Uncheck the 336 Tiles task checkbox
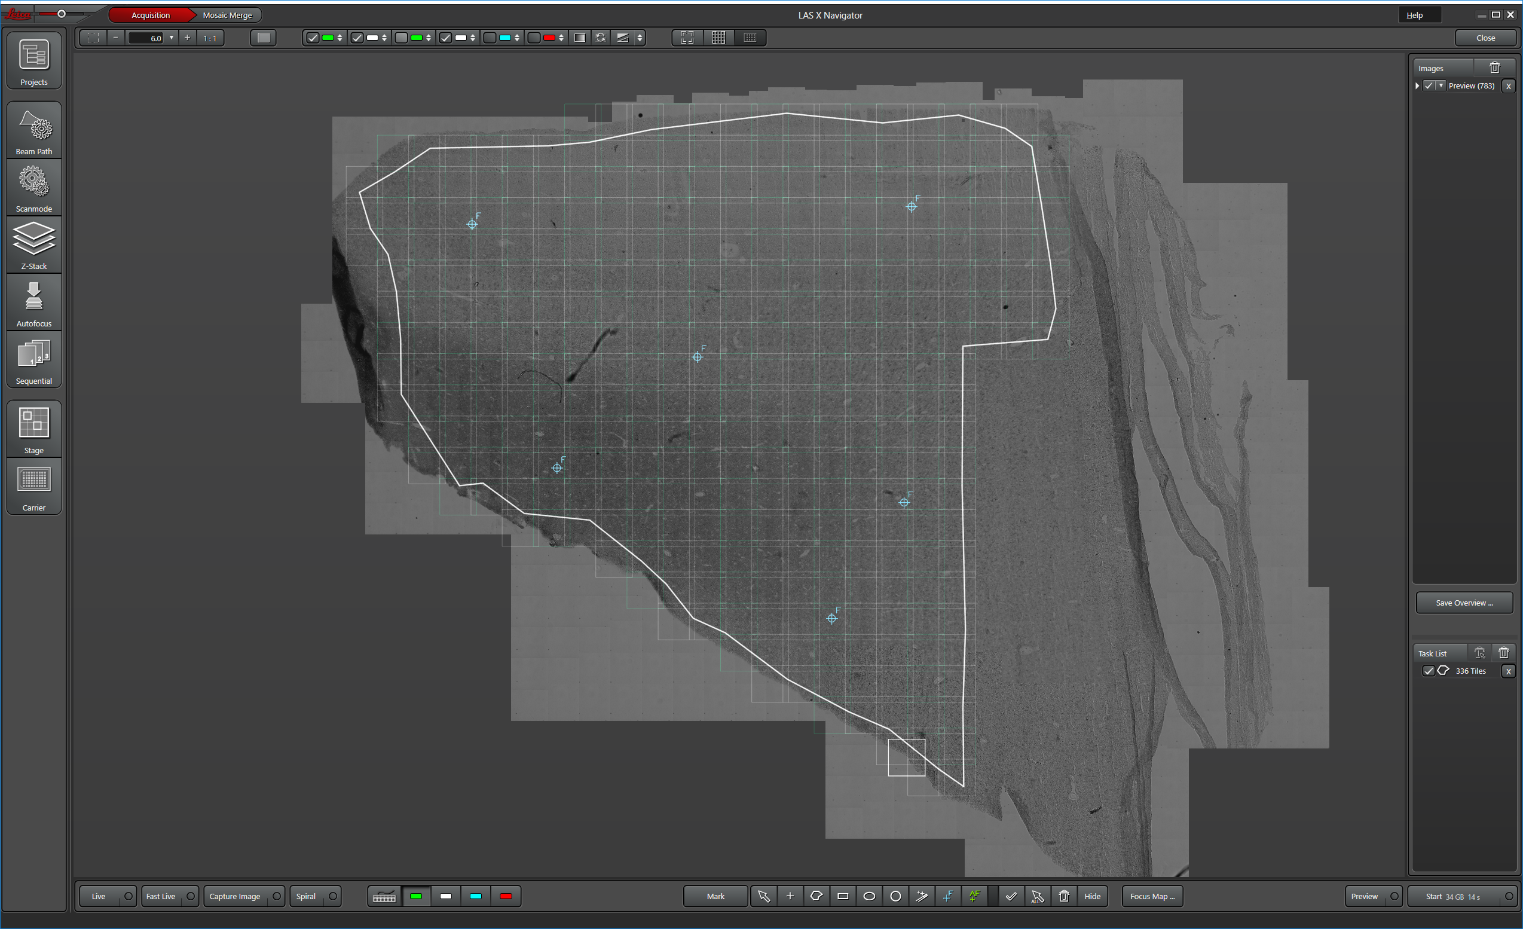The image size is (1523, 929). click(x=1429, y=671)
